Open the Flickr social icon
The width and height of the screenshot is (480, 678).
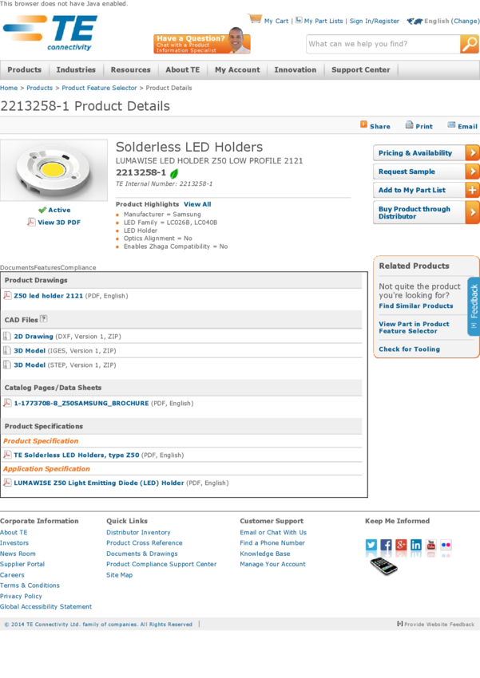446,545
